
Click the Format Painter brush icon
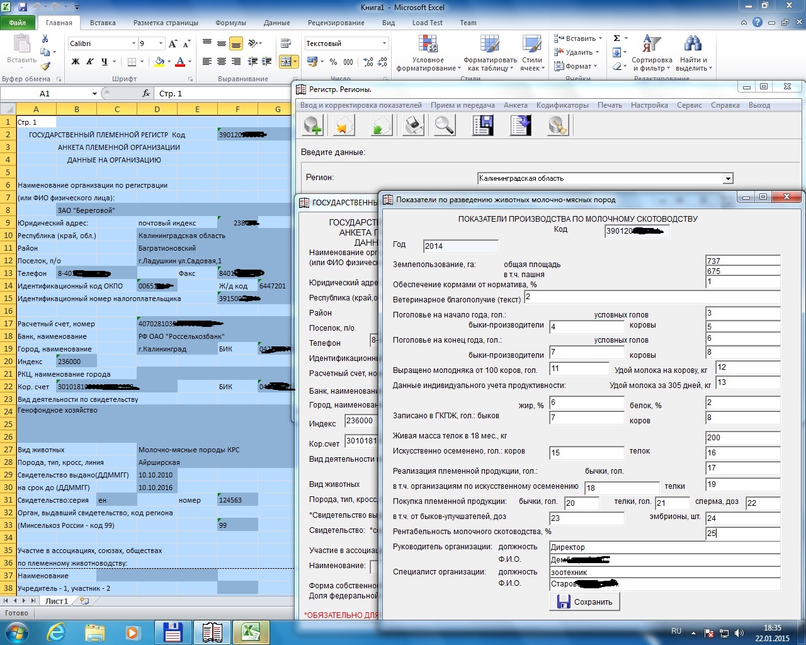[45, 66]
